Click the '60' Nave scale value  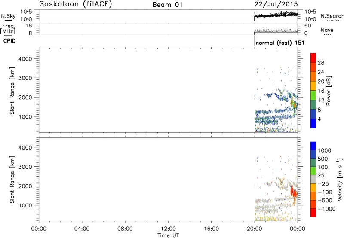pyautogui.click(x=307, y=26)
